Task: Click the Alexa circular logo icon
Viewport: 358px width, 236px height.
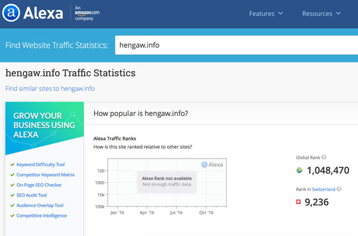Action: point(11,13)
